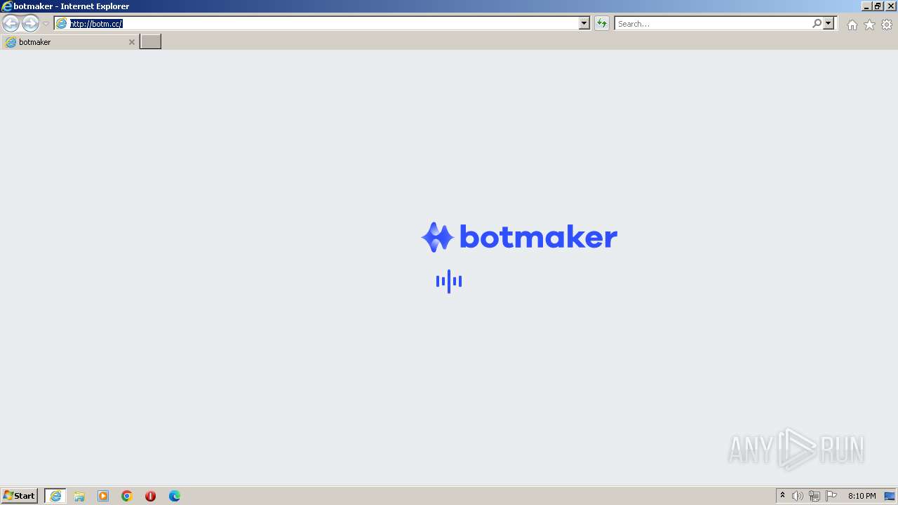Refresh the page with the green arrows button

coord(602,23)
